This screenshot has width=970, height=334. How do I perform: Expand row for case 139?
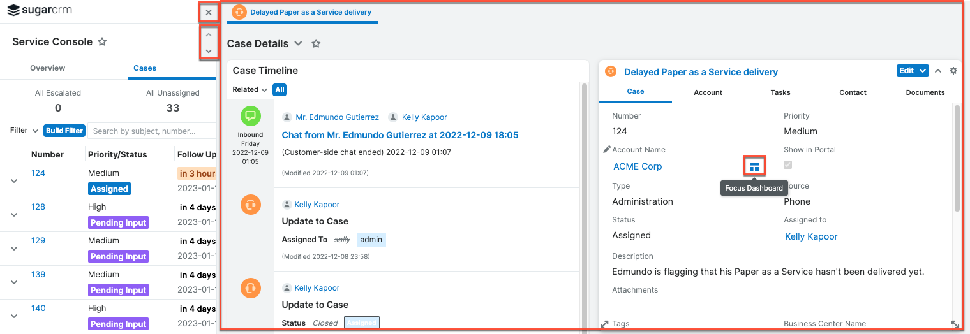14,282
